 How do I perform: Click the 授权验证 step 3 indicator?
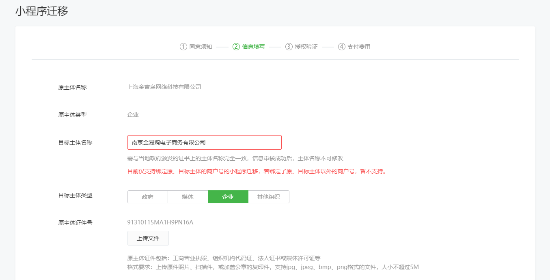302,47
